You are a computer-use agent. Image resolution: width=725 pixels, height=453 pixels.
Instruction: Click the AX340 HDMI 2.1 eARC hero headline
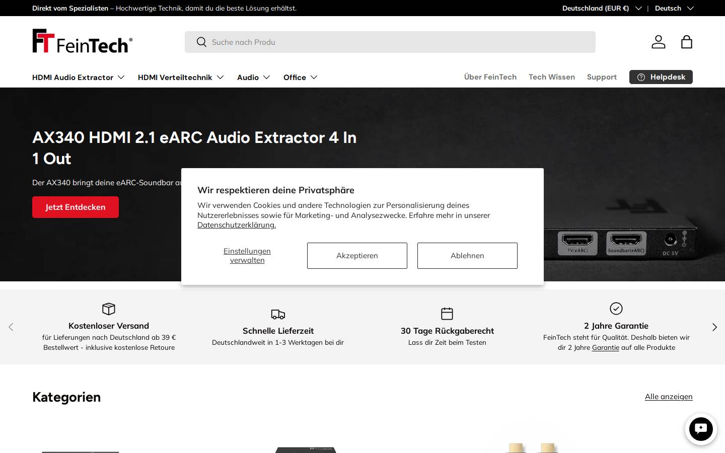pos(194,148)
